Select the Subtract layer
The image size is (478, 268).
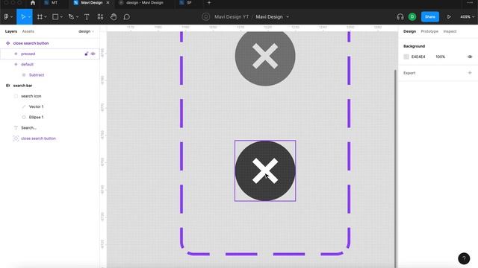(37, 75)
